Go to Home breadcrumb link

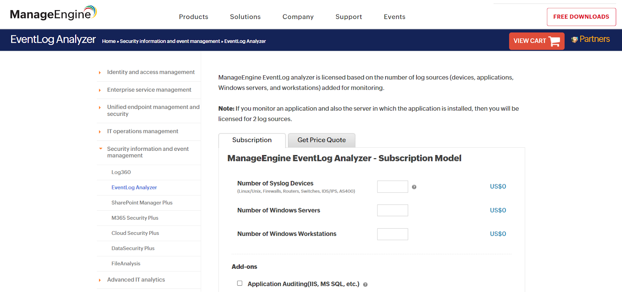(x=109, y=41)
